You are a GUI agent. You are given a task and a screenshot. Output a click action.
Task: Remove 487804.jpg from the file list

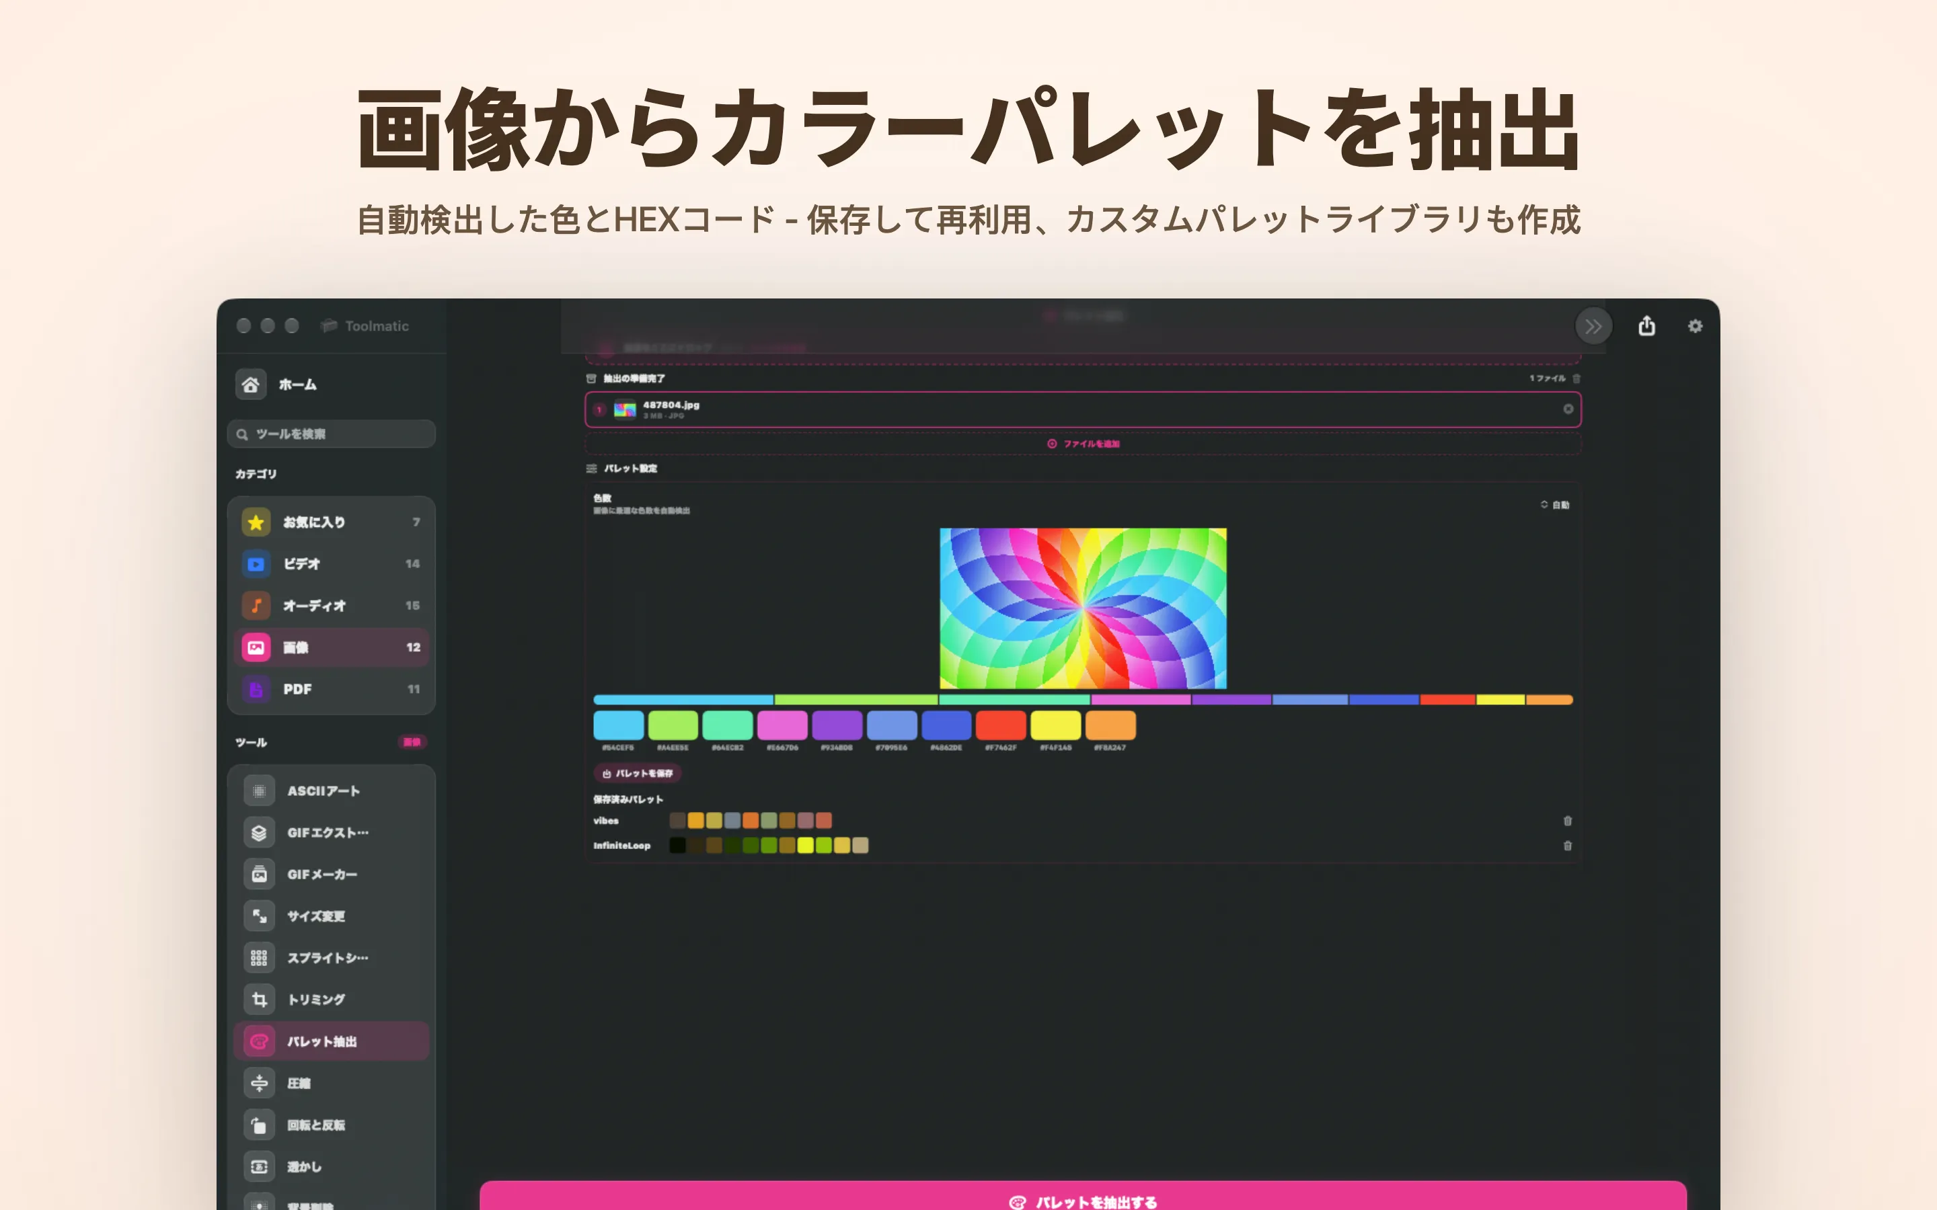click(x=1568, y=409)
